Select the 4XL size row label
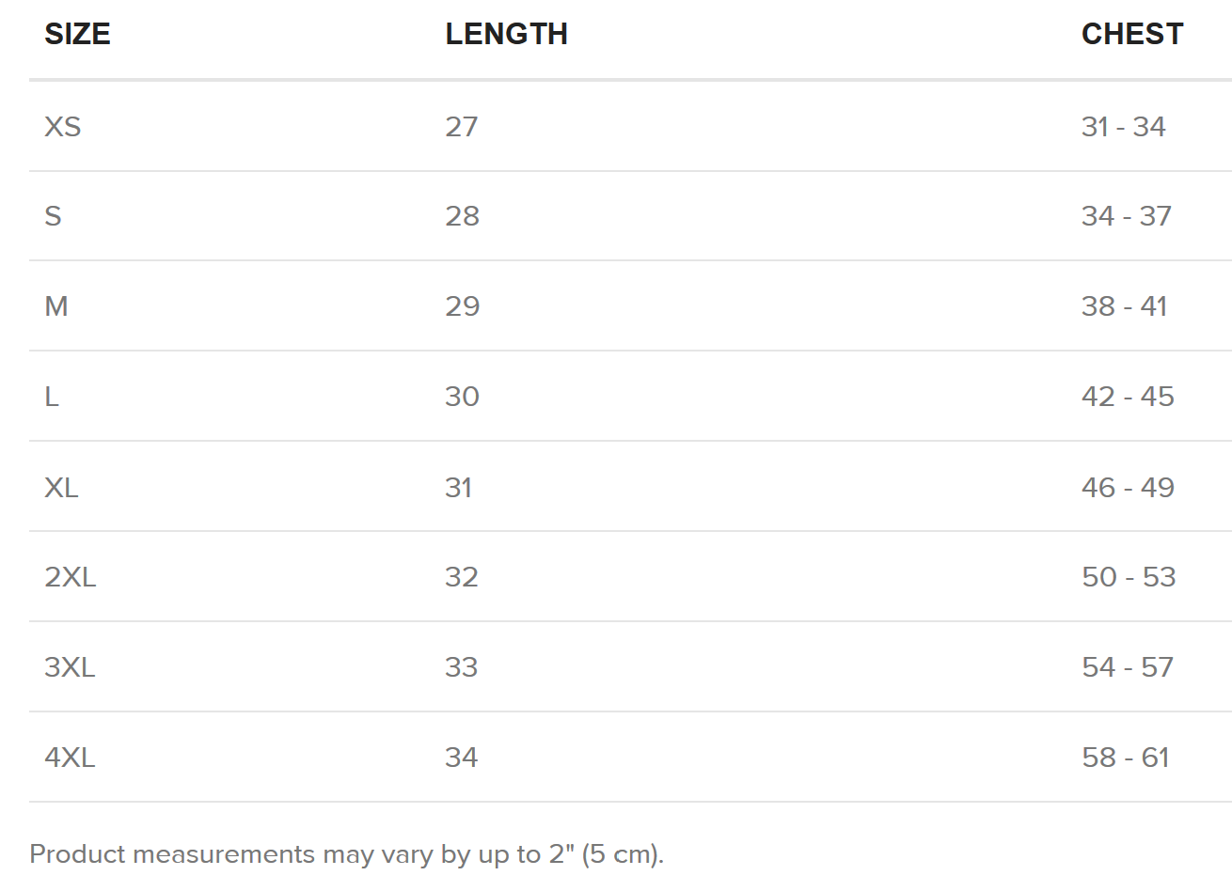The height and width of the screenshot is (891, 1232). (x=70, y=758)
